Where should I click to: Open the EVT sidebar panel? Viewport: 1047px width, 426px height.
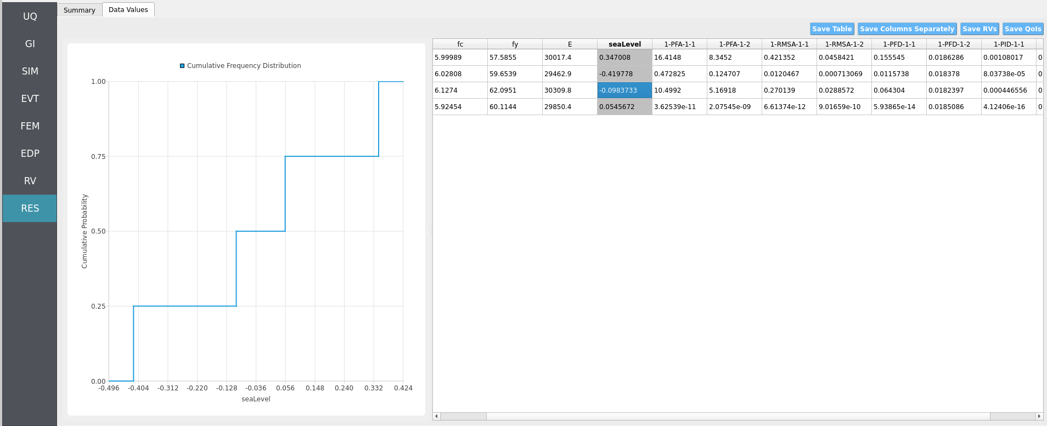[x=30, y=99]
